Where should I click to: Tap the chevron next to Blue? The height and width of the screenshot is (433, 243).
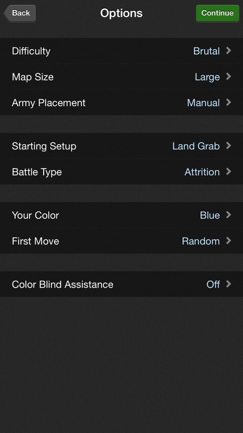click(x=228, y=215)
